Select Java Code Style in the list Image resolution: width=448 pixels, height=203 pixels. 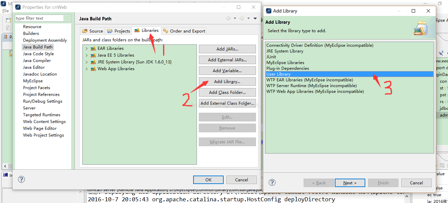point(38,54)
